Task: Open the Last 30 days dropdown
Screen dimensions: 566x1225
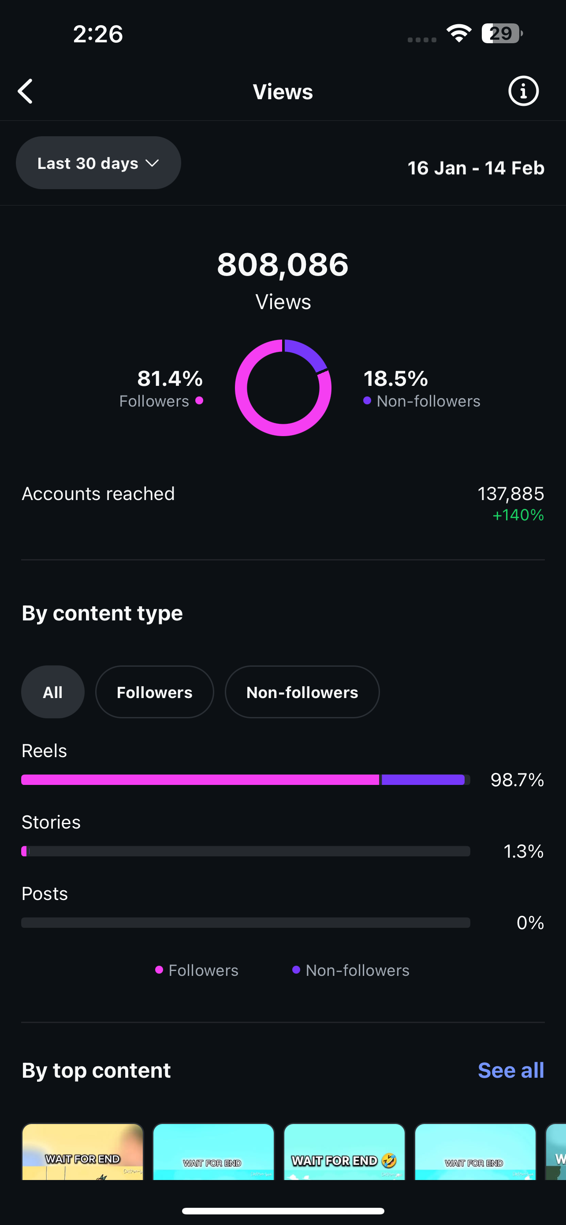Action: pos(98,163)
